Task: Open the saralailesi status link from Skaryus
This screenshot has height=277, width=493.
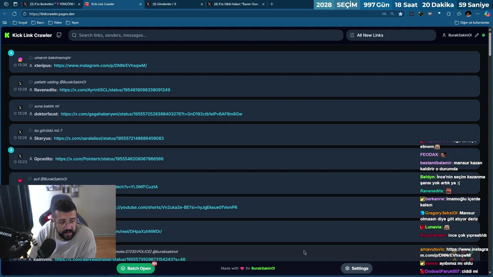Action: [x=109, y=138]
